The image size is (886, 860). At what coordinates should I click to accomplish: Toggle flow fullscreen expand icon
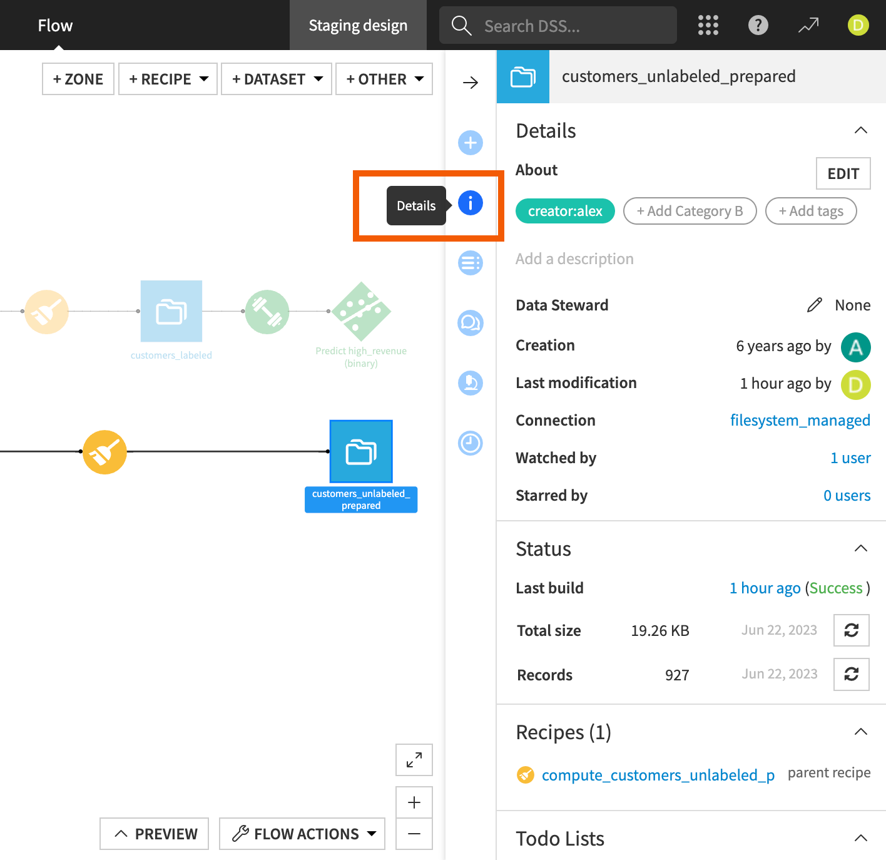(x=414, y=760)
